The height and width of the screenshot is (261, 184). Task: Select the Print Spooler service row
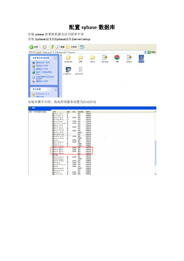72,121
